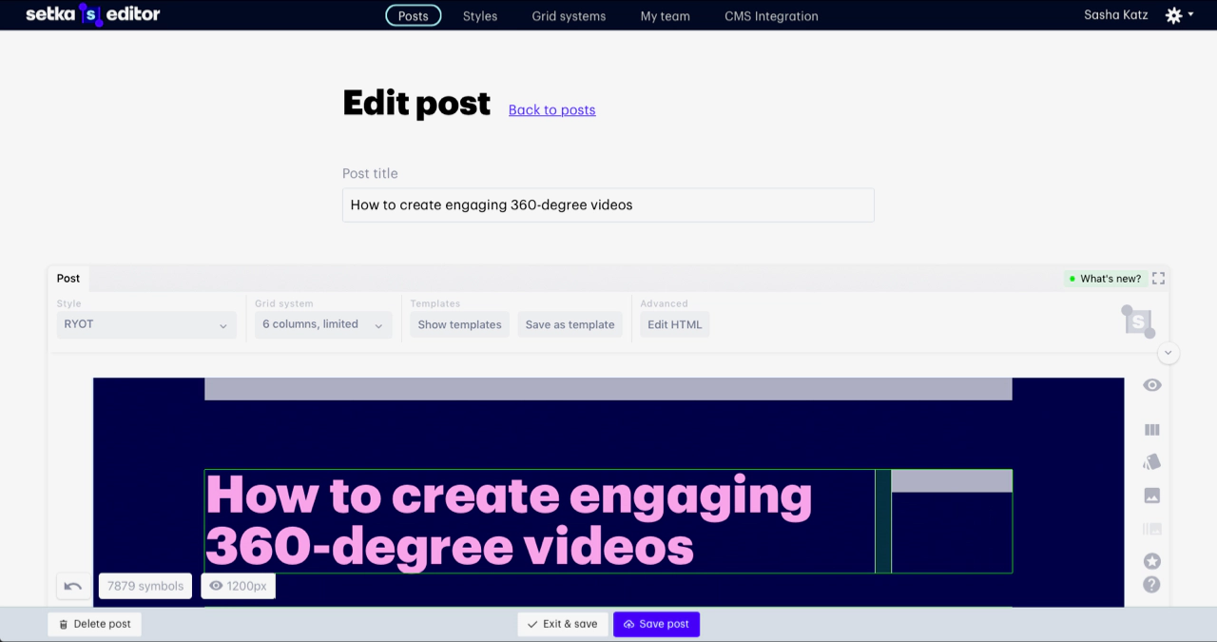Follow the Back to posts link
The image size is (1217, 642).
pyautogui.click(x=551, y=110)
